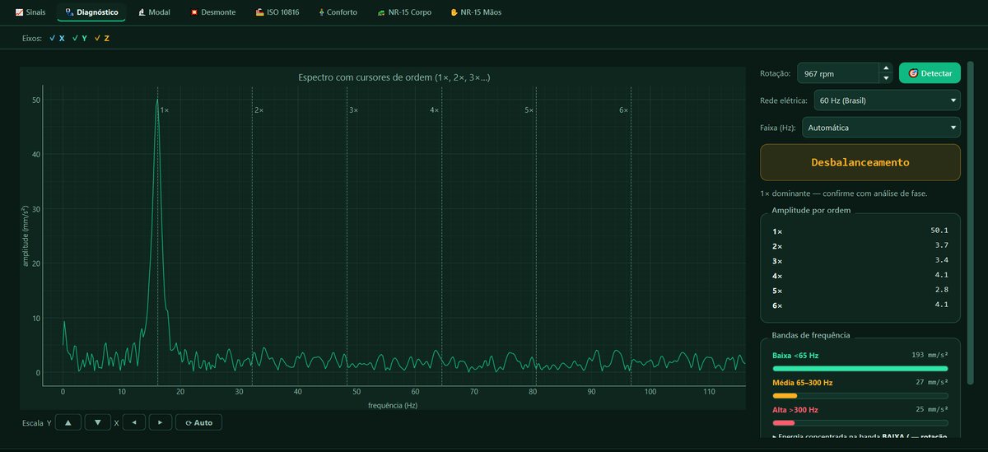Select the NR-15 Mãos tab
The height and width of the screenshot is (452, 988).
point(476,12)
